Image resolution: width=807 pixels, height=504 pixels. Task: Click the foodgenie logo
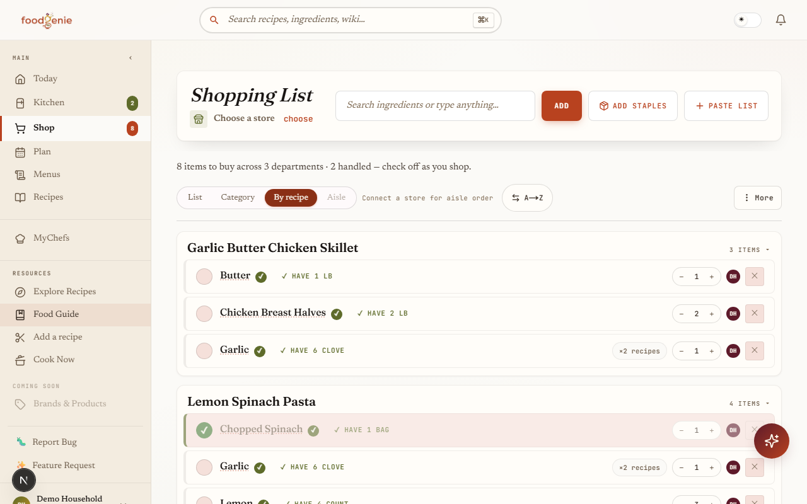pos(47,20)
